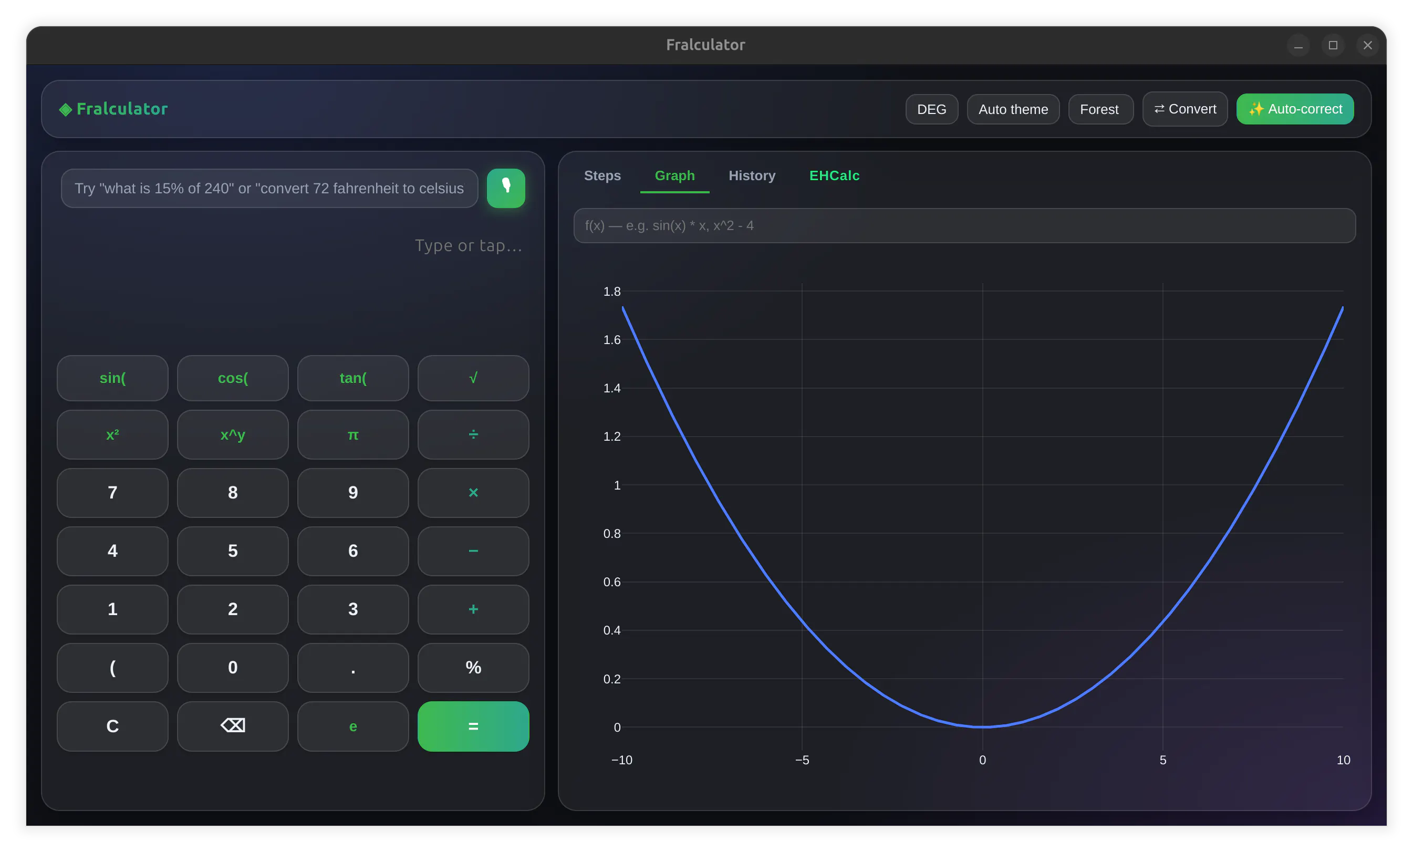
Task: Click the green equals key
Action: click(x=473, y=726)
